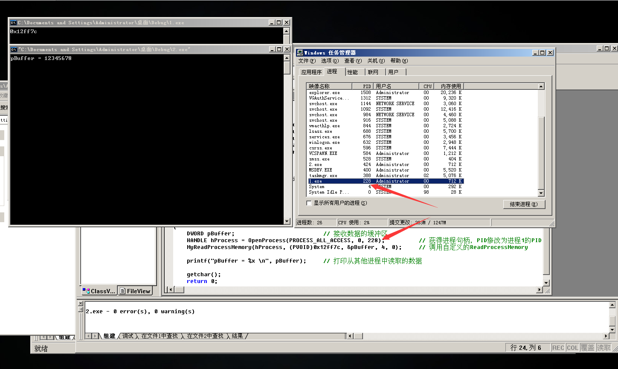
Task: Open the 查看(V) menu in Task Manager
Action: point(353,61)
